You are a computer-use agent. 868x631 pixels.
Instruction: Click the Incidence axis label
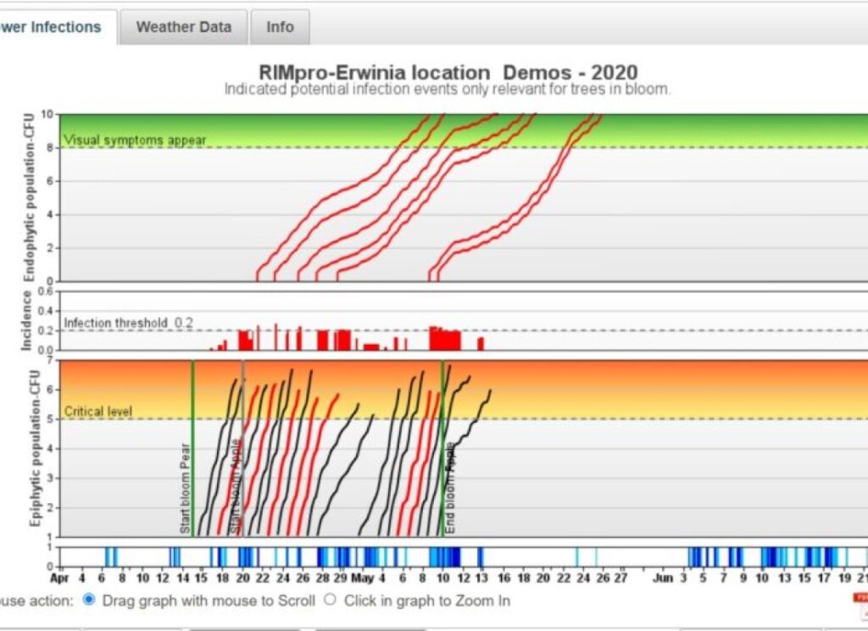(x=25, y=321)
